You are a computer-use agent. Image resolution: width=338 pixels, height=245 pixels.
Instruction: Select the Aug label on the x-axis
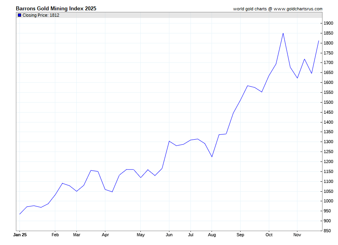pos(212,235)
